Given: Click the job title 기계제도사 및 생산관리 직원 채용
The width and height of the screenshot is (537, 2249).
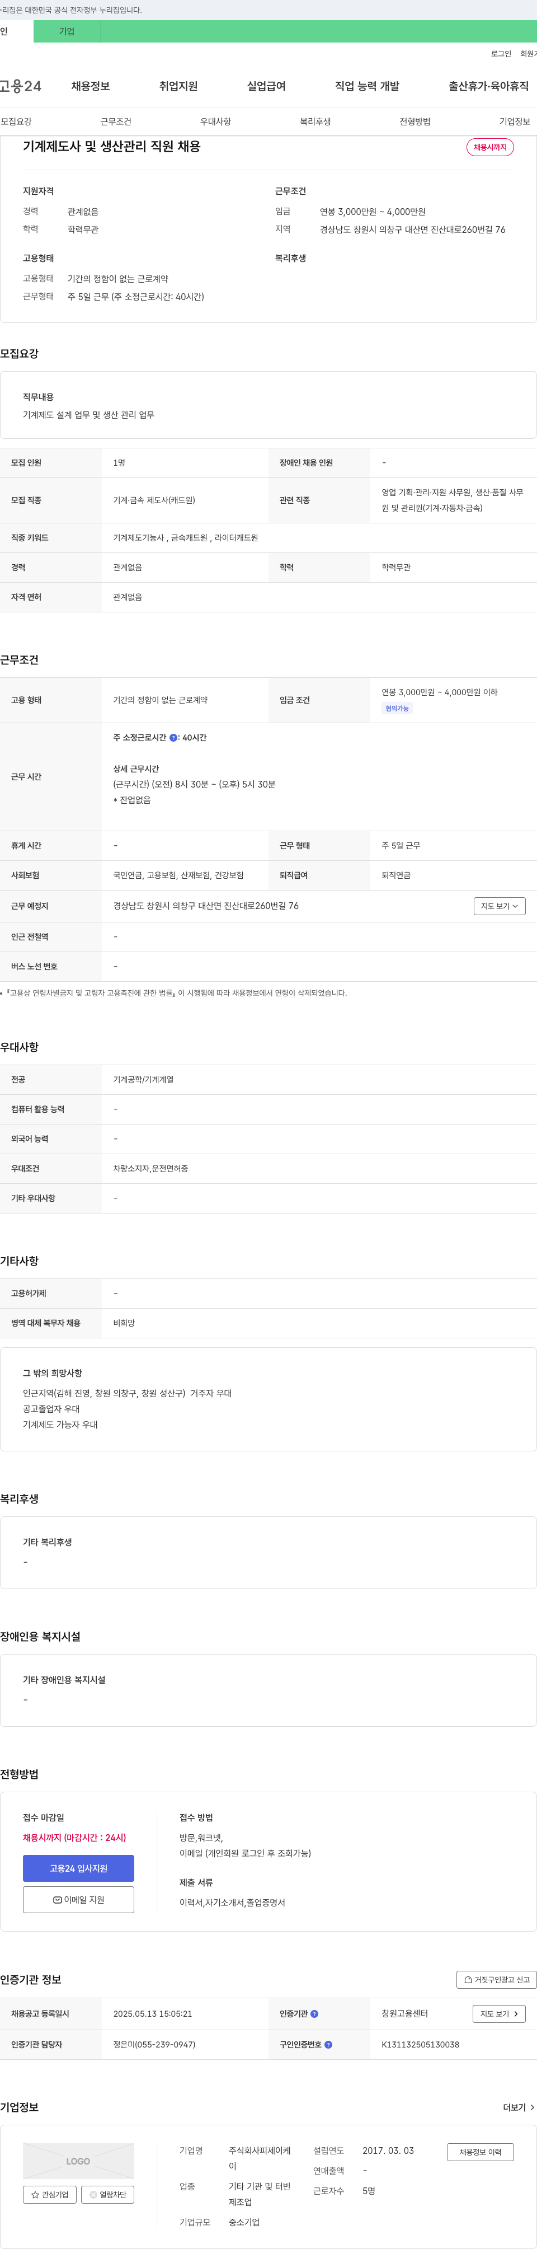Looking at the screenshot, I should (x=112, y=147).
